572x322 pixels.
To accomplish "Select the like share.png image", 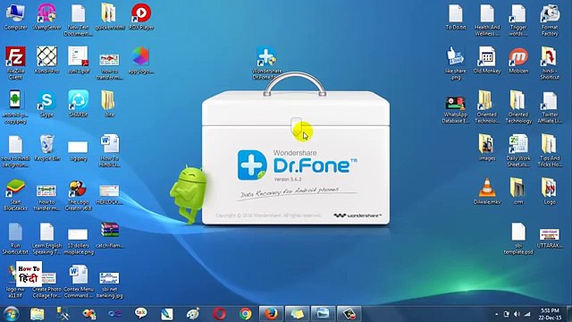I will click(x=456, y=63).
